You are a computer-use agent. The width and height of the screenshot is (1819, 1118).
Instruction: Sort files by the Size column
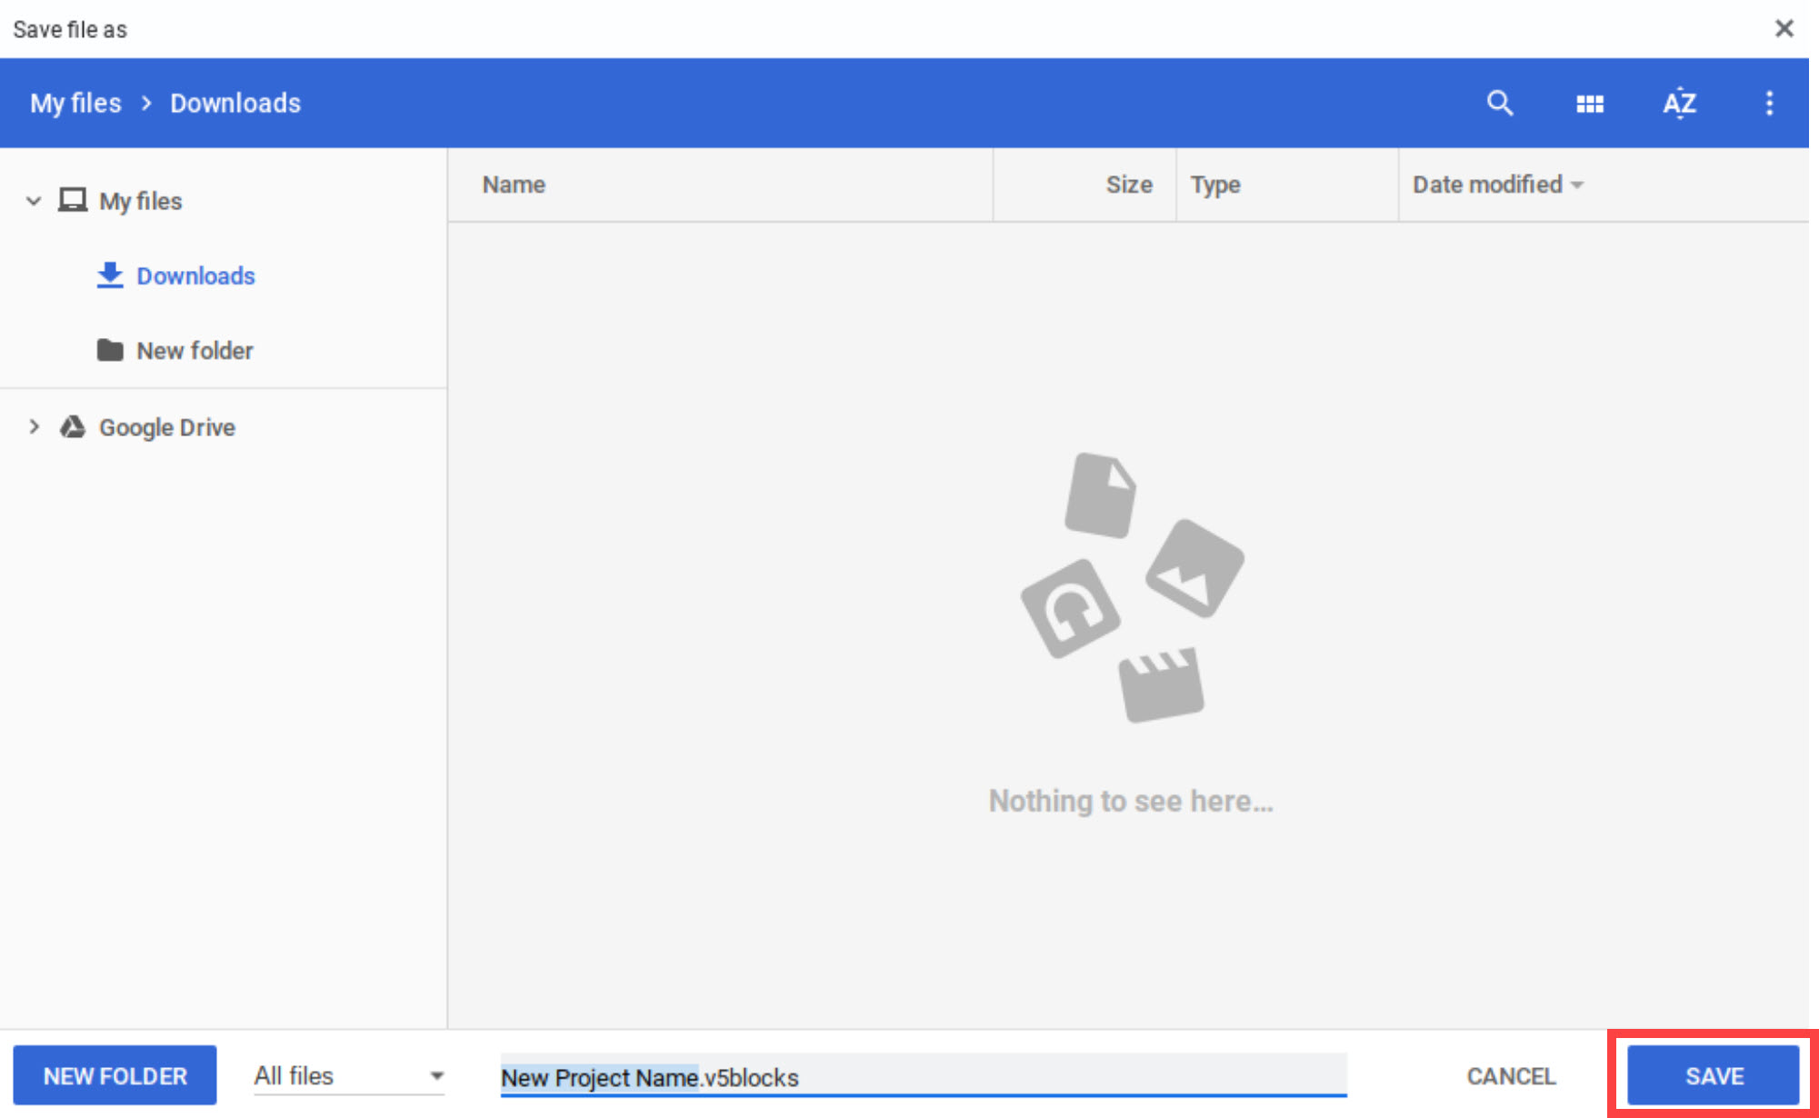[x=1128, y=185]
